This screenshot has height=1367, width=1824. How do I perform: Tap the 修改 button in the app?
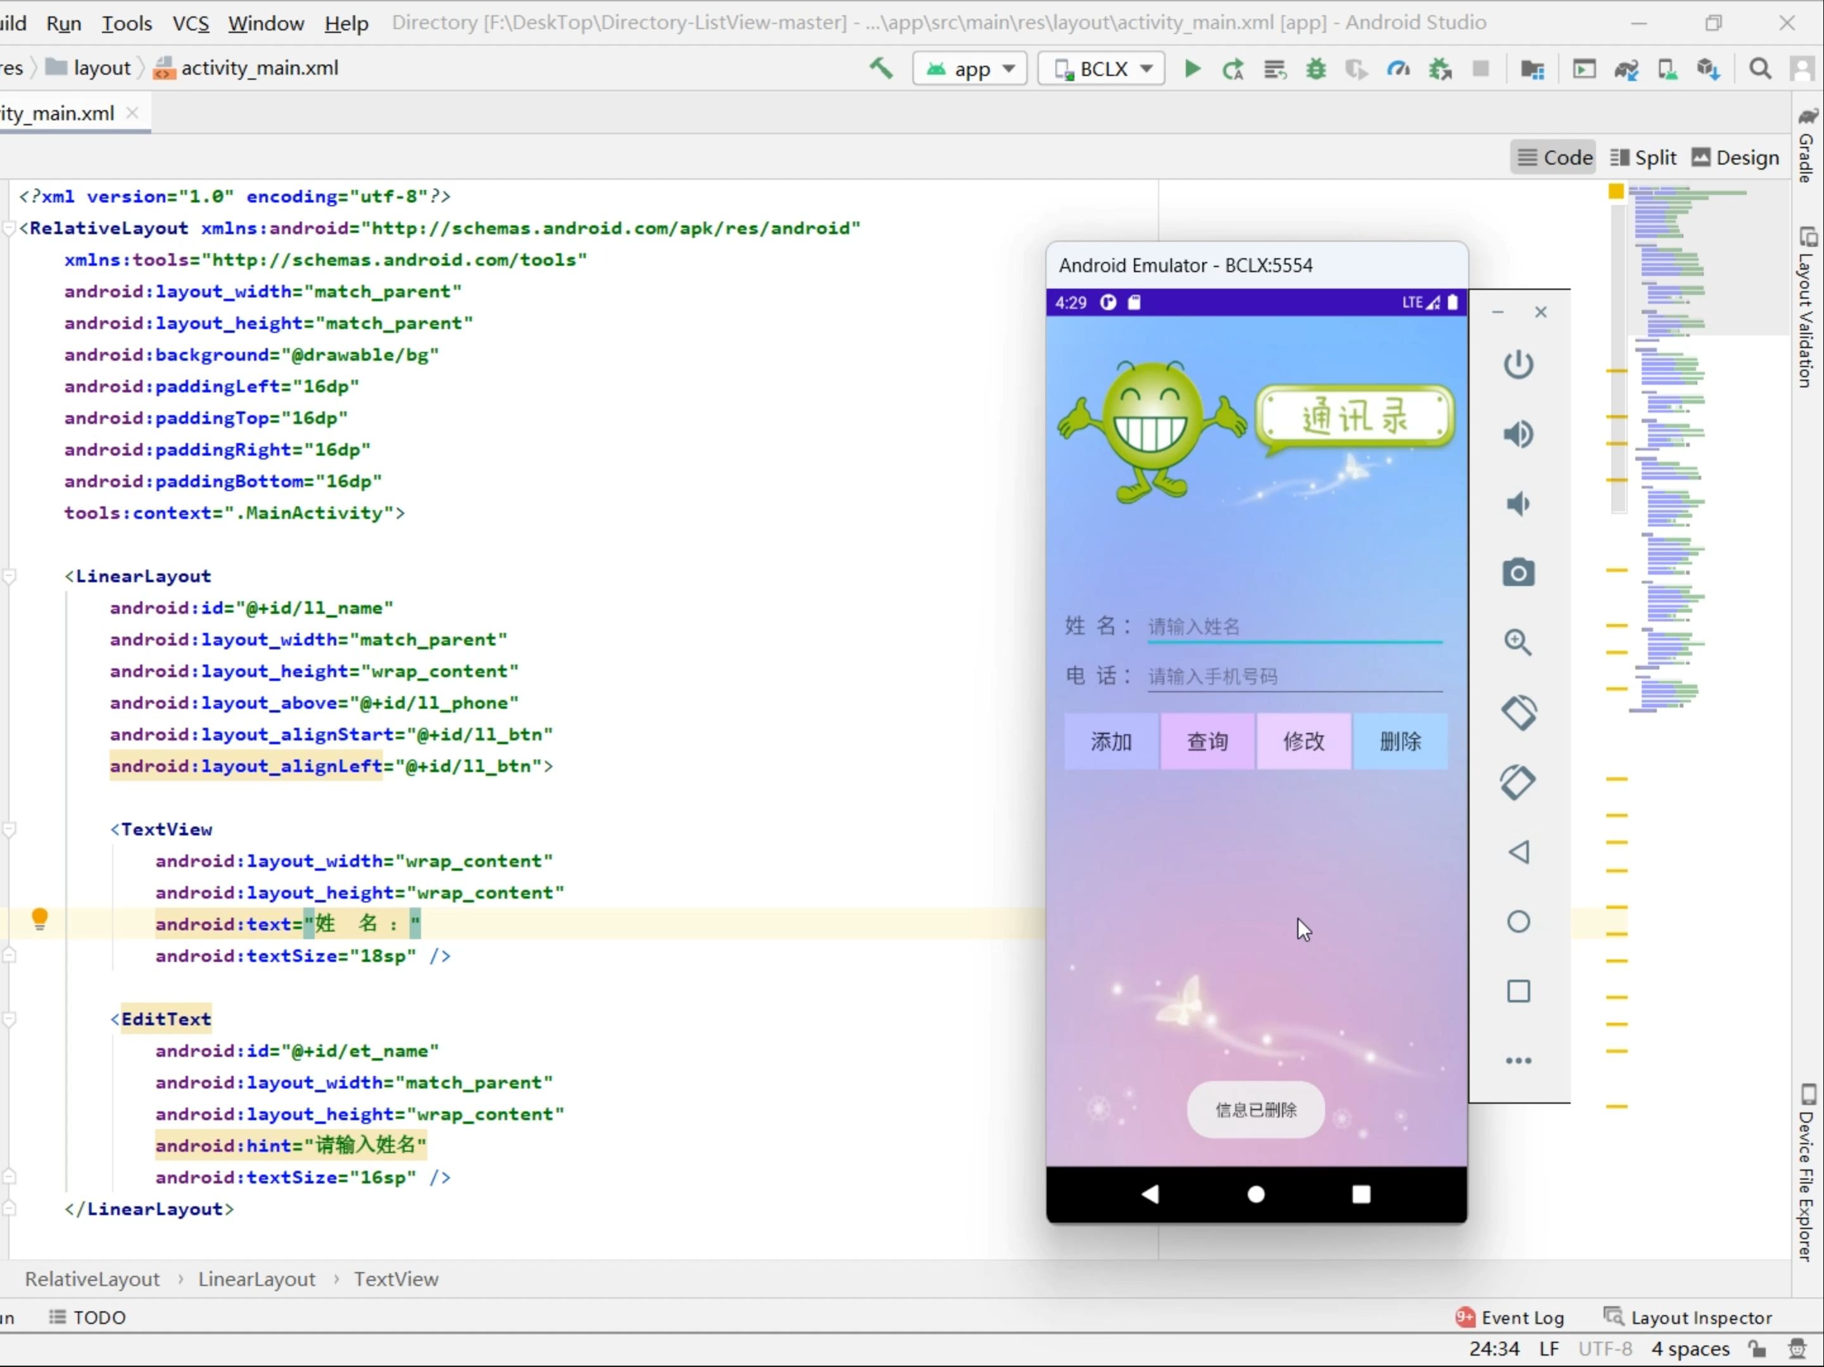(1304, 741)
